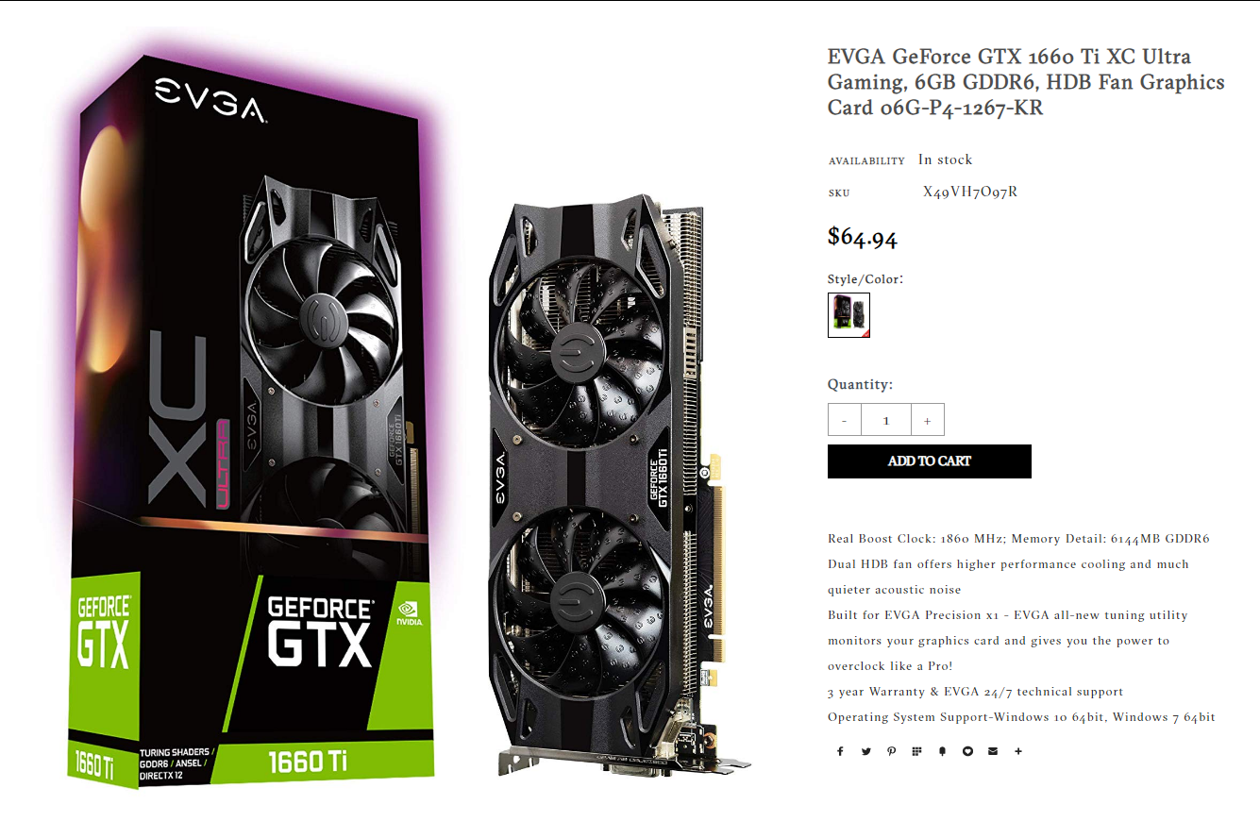Increase quantity with plus button
The height and width of the screenshot is (838, 1260).
click(x=928, y=420)
